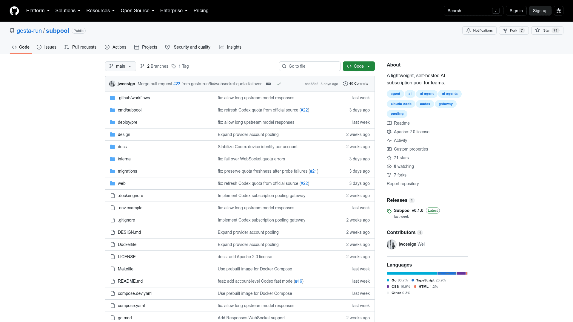Click the appearance settings icon in header
Image resolution: width=573 pixels, height=322 pixels.
559,11
